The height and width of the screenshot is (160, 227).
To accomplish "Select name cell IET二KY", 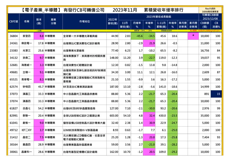I will 26,130.
